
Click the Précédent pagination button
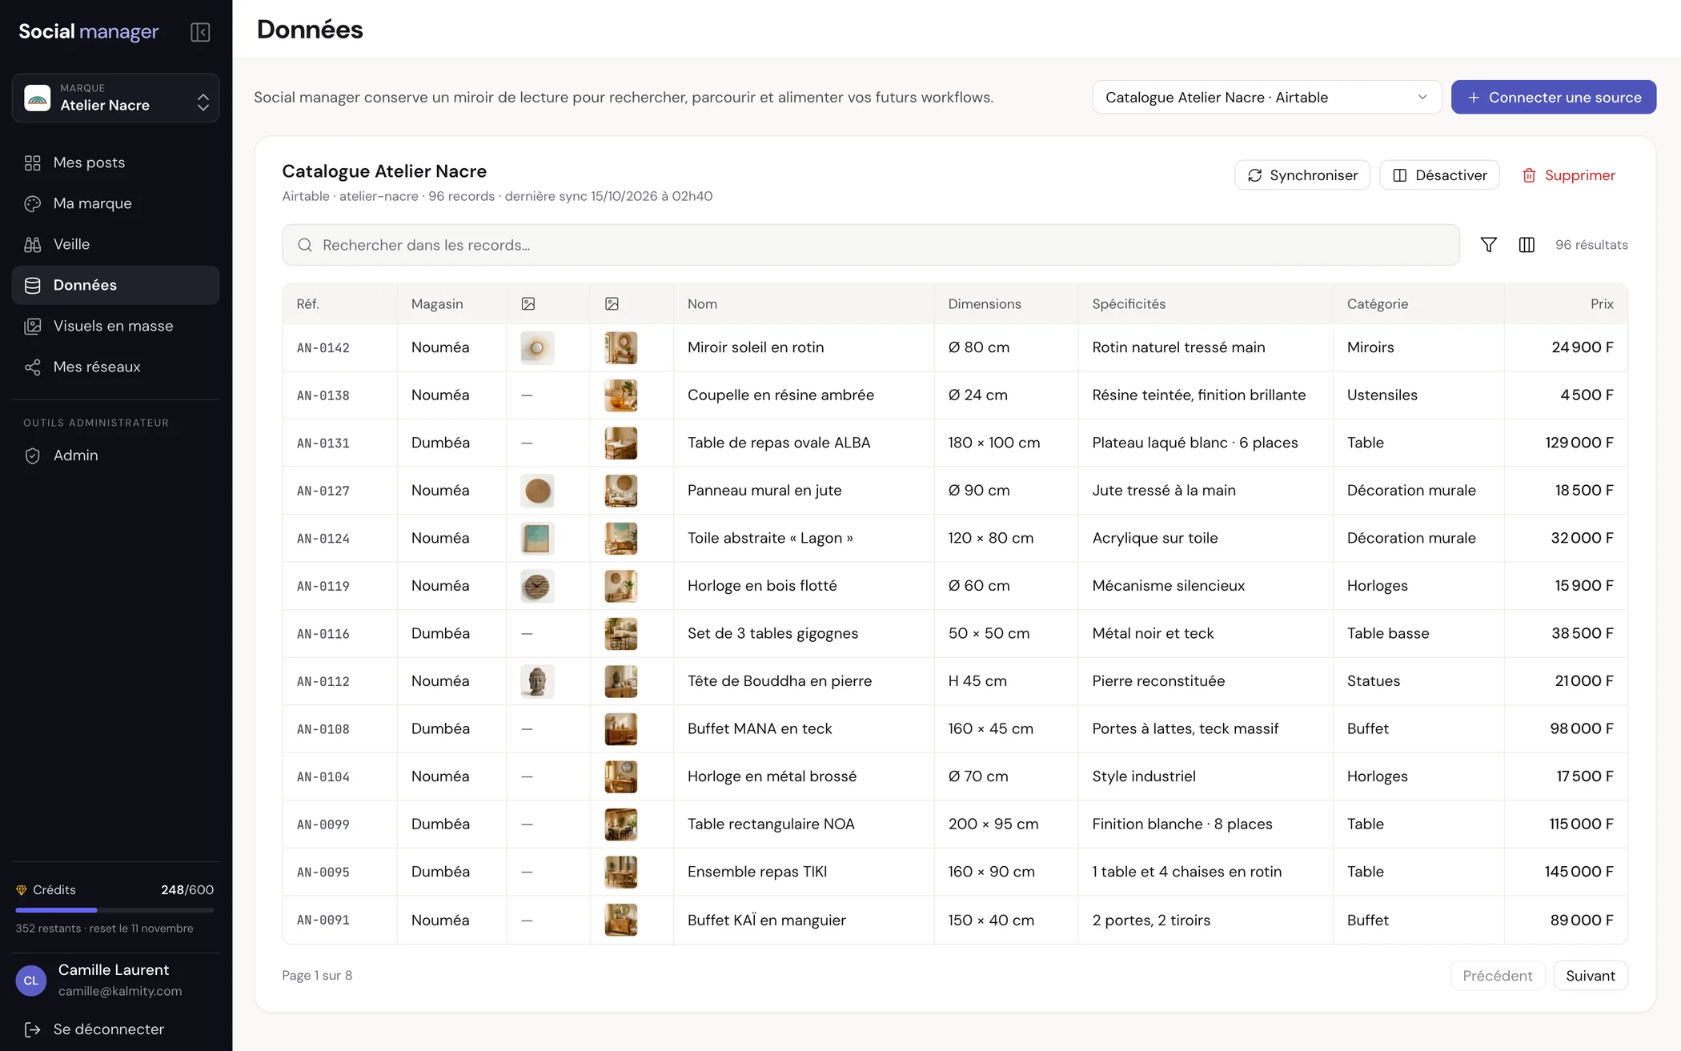tap(1497, 976)
